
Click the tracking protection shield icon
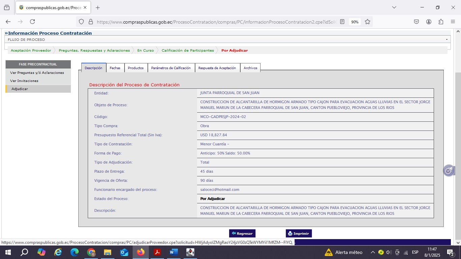81,22
